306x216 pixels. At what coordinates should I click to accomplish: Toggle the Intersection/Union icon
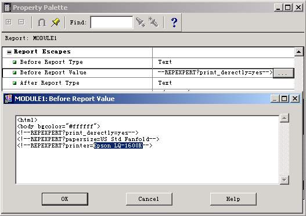click(x=42, y=23)
